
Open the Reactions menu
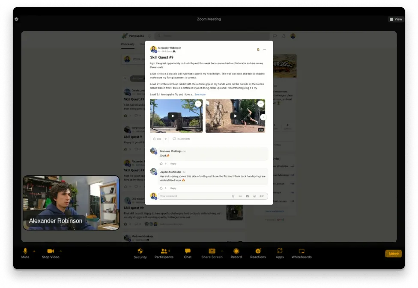click(x=258, y=253)
